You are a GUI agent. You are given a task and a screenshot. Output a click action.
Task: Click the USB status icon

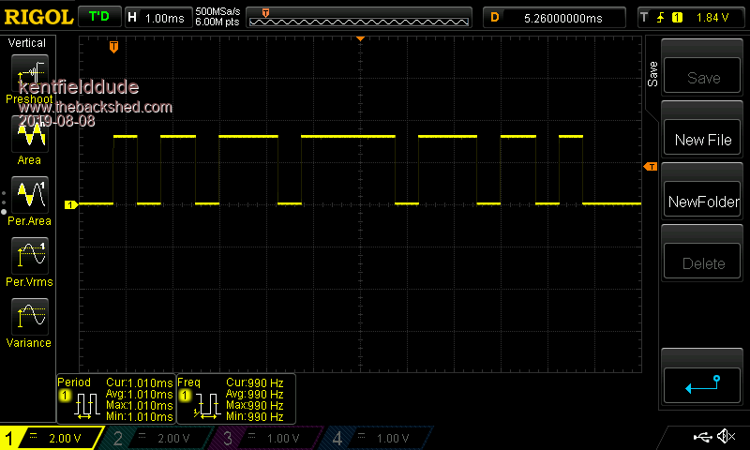702,437
